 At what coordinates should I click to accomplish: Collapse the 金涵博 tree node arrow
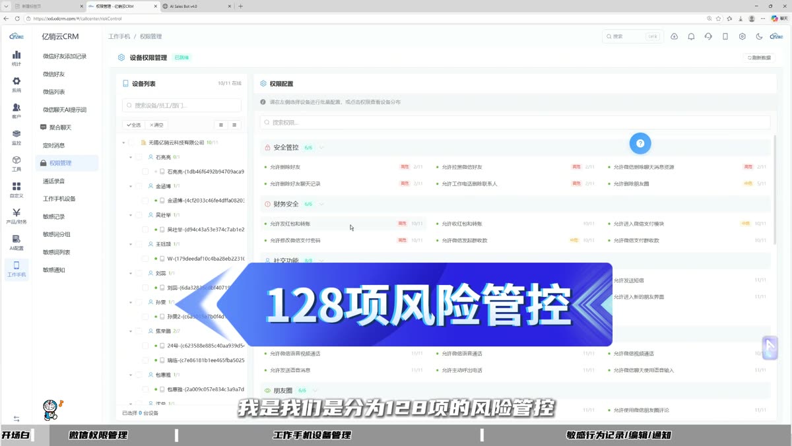[x=131, y=186]
